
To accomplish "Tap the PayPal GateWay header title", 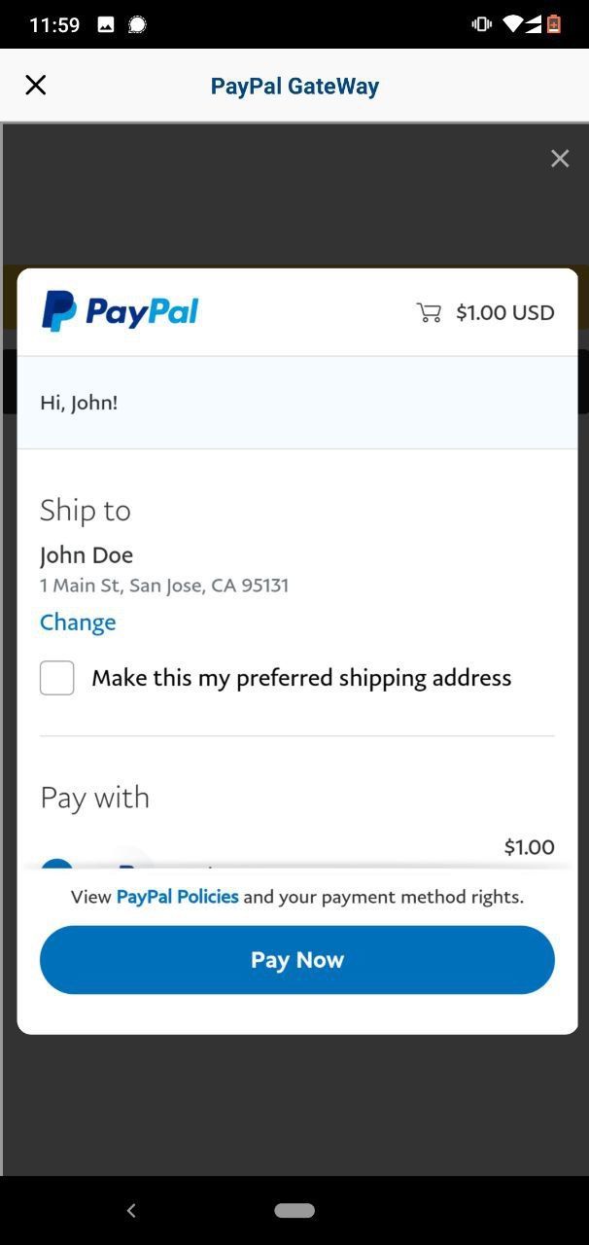I will [x=294, y=86].
